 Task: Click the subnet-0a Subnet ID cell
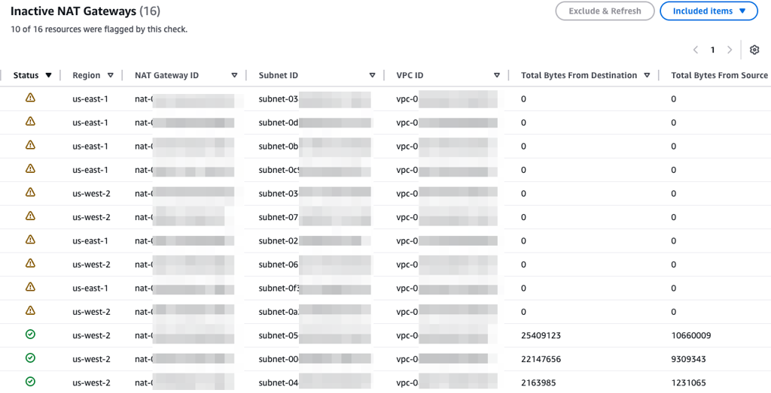pos(315,312)
